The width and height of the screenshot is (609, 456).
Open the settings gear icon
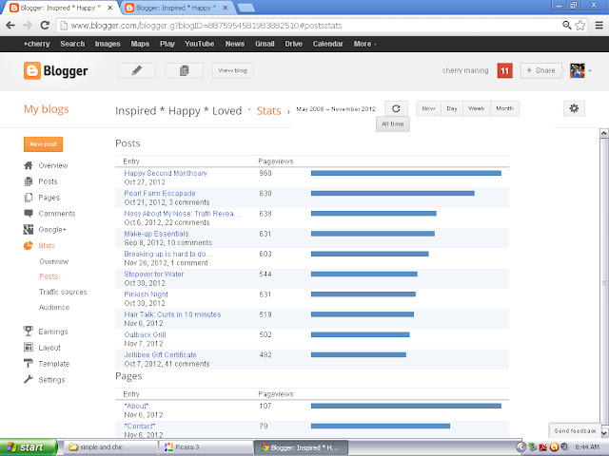pyautogui.click(x=574, y=108)
